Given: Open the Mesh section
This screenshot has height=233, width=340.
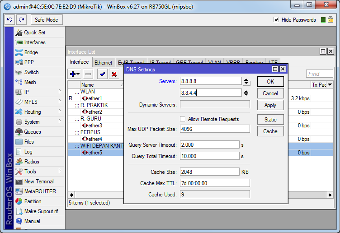Looking at the screenshot, I should coord(39,82).
